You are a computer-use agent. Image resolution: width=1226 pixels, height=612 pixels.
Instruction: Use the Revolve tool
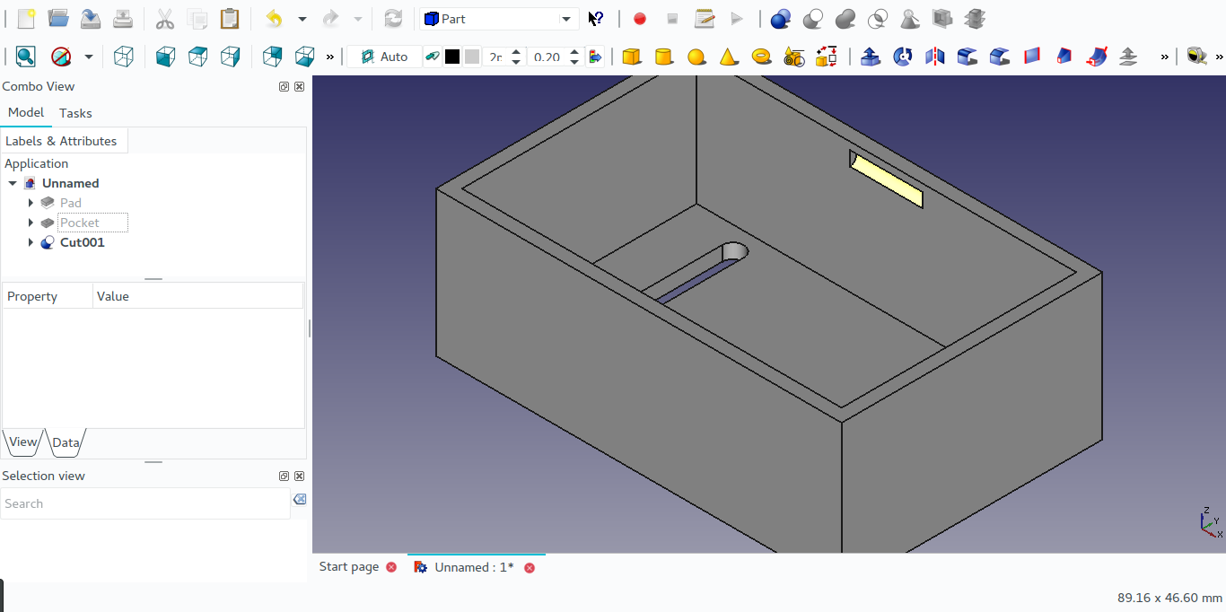point(902,57)
